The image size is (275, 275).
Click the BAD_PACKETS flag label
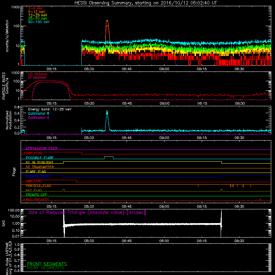tap(37, 199)
